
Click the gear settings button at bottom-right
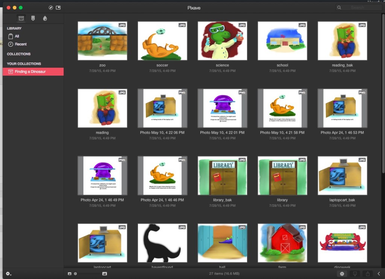[x=342, y=274]
